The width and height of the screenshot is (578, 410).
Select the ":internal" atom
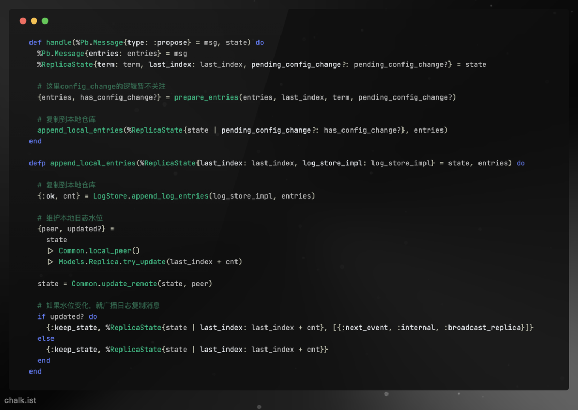point(416,328)
